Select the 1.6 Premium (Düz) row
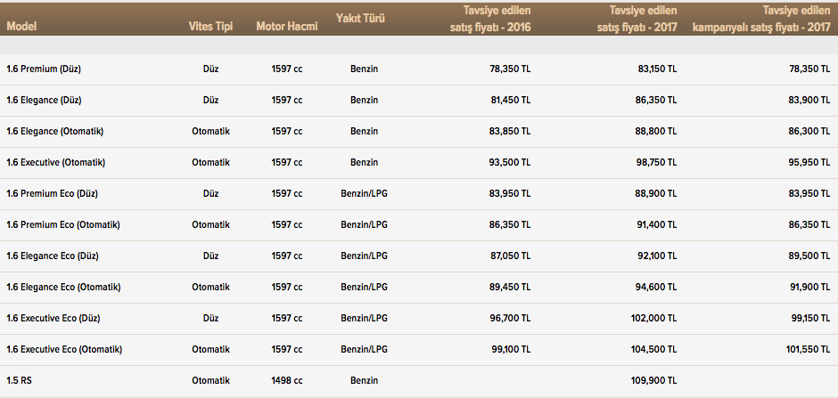838x398 pixels. 44,69
